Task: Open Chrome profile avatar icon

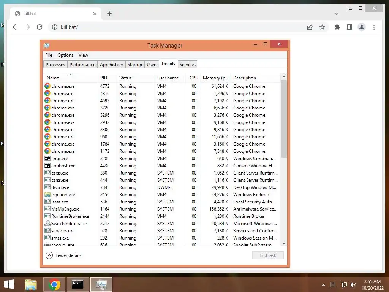Action: point(362,27)
